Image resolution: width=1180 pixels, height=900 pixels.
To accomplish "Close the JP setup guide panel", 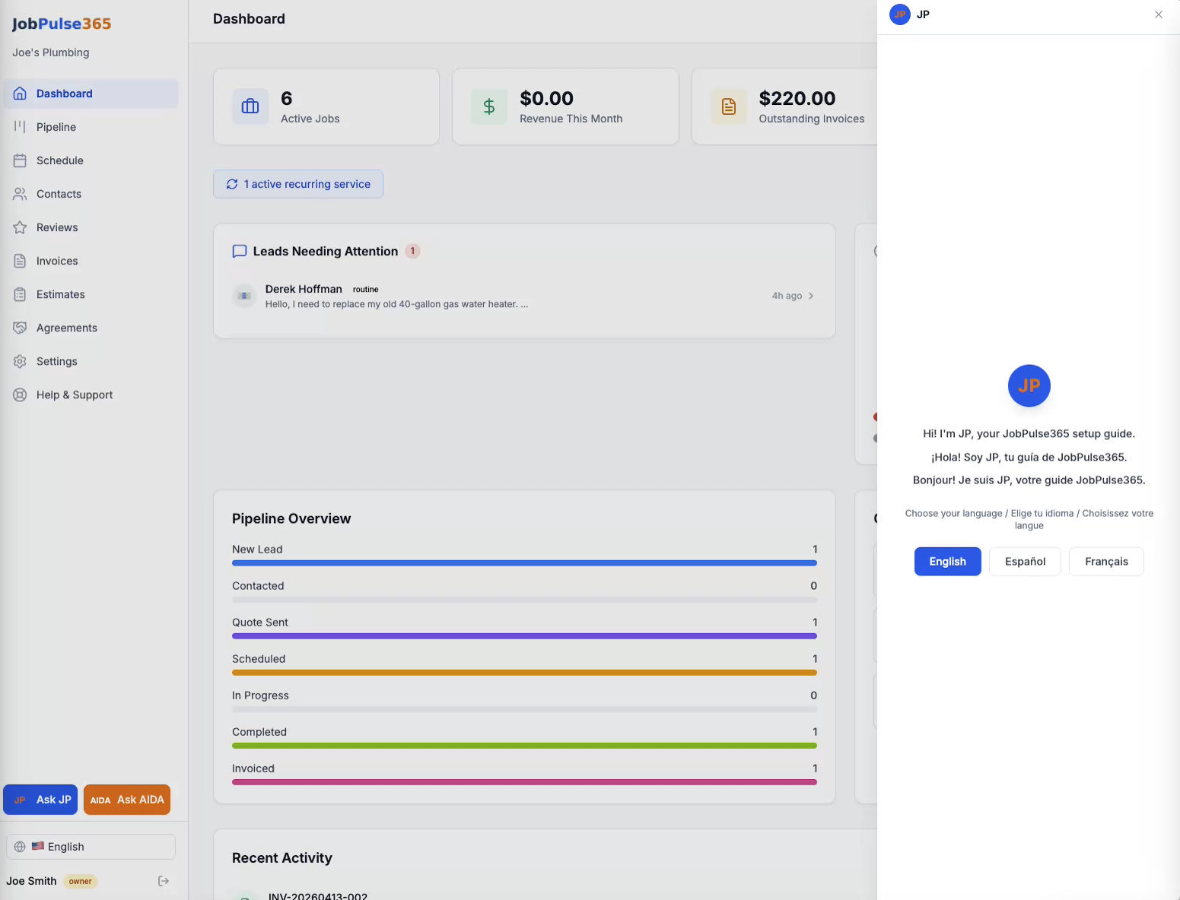I will [1159, 14].
